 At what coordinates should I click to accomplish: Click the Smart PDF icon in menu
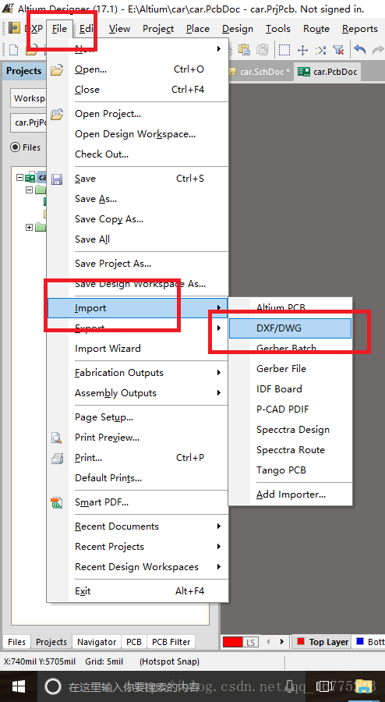point(57,502)
